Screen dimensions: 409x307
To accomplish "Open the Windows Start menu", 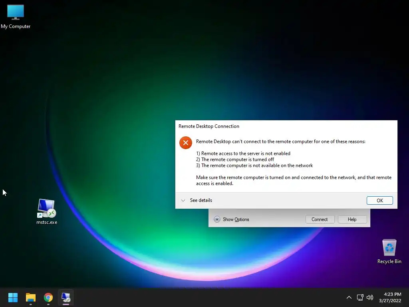I will click(13, 297).
